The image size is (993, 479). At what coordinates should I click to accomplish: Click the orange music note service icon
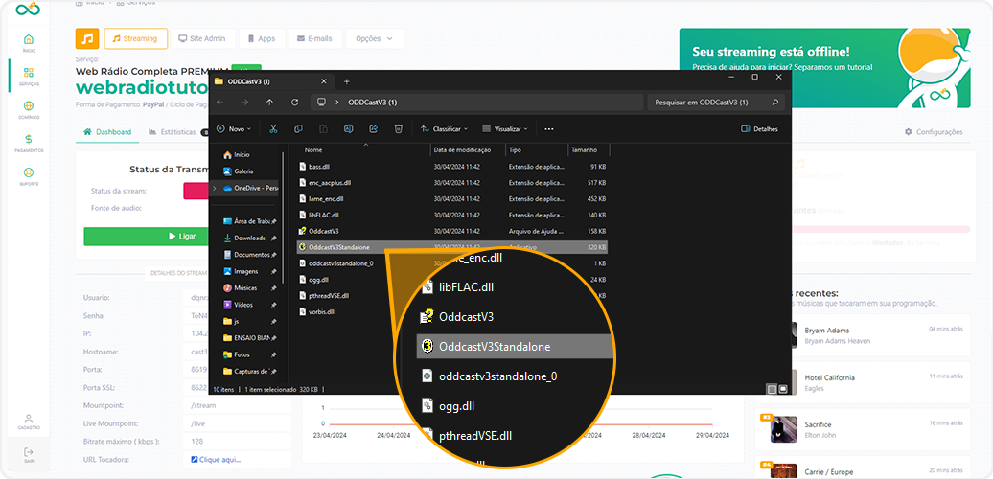click(x=87, y=38)
